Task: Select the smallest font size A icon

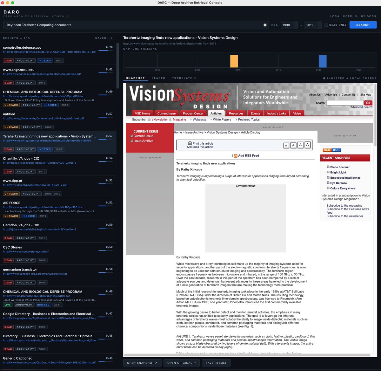Action: point(286,145)
